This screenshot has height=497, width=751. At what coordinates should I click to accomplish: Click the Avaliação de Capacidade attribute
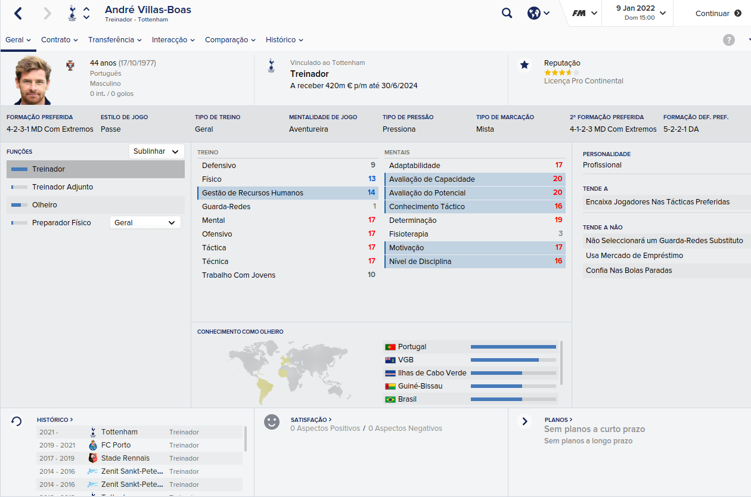pyautogui.click(x=475, y=179)
